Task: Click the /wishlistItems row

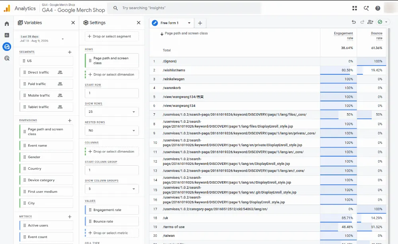Action: pyautogui.click(x=268, y=70)
